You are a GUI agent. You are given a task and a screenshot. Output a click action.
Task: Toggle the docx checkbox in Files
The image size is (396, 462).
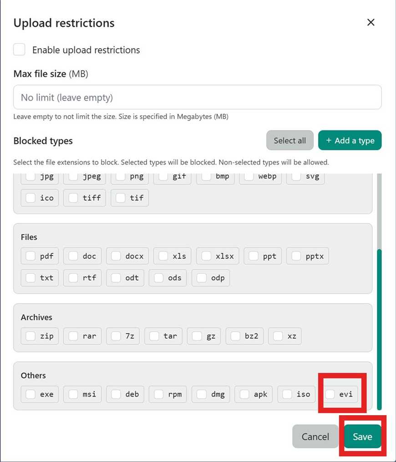[x=115, y=256]
